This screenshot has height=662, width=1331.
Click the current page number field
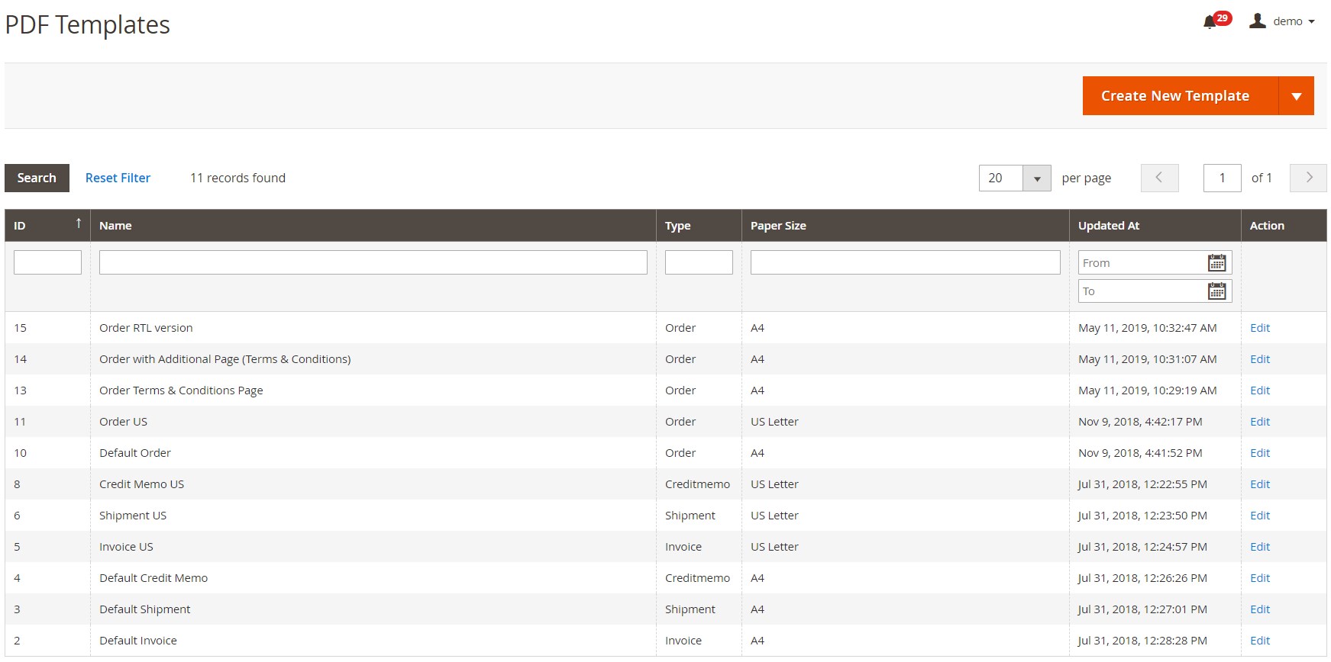1221,178
